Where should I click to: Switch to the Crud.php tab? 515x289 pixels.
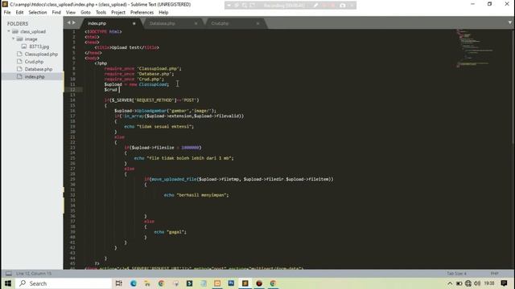tap(220, 23)
